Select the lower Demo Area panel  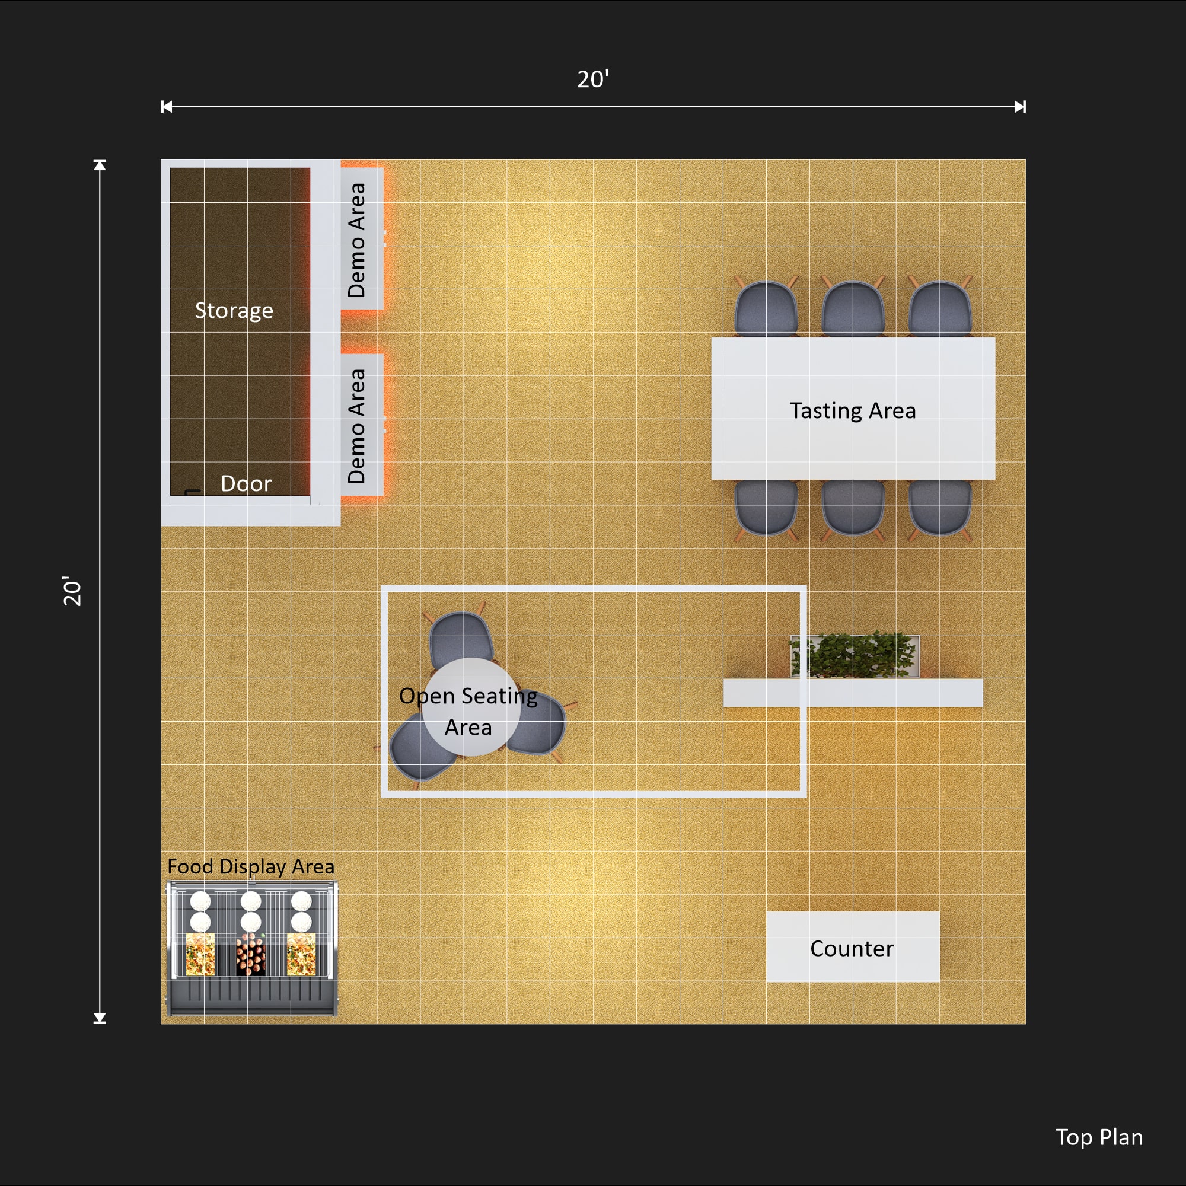[x=362, y=425]
